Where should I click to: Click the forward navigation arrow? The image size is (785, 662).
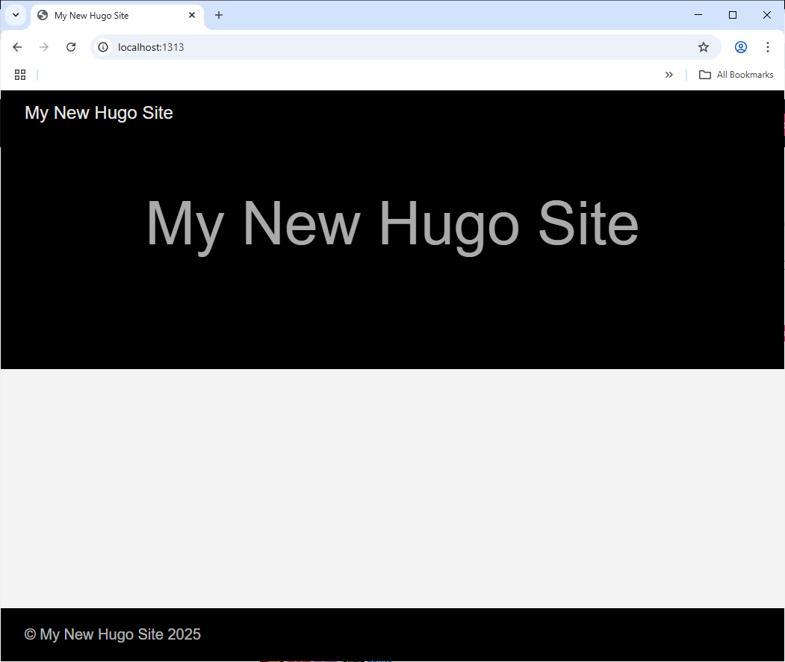point(44,46)
